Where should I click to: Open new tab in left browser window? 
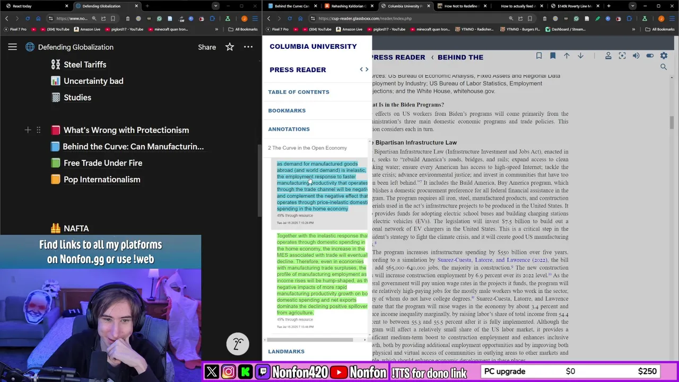[147, 6]
